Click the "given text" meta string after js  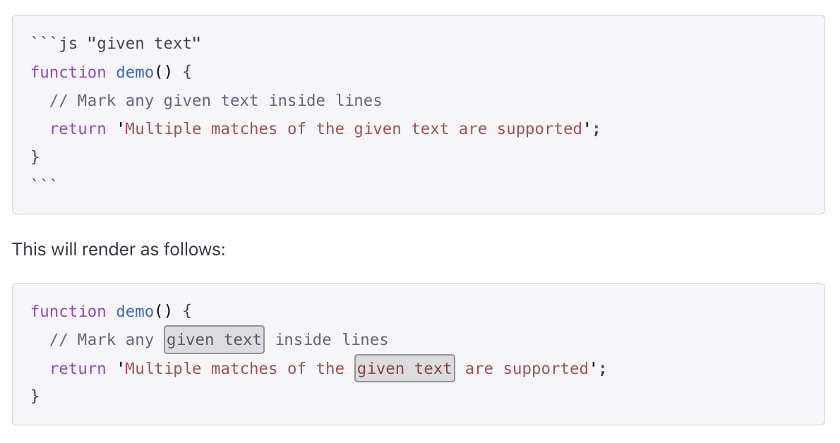(x=144, y=44)
